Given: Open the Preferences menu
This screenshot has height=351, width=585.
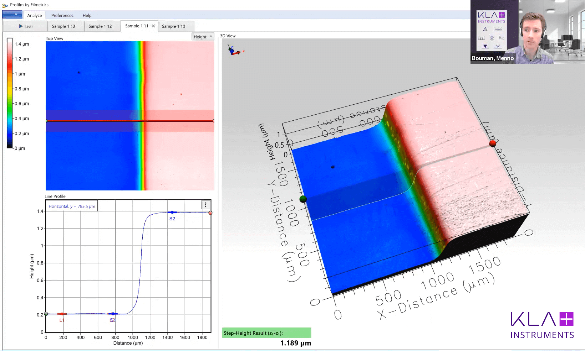Looking at the screenshot, I should (x=62, y=15).
